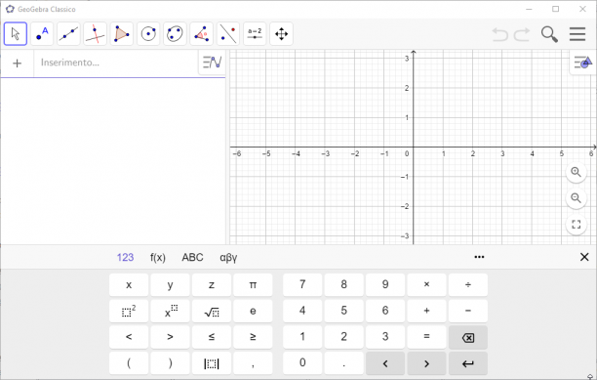Screen dimensions: 597x380
Task: Select the Perpendicular line tool
Action: tap(95, 34)
